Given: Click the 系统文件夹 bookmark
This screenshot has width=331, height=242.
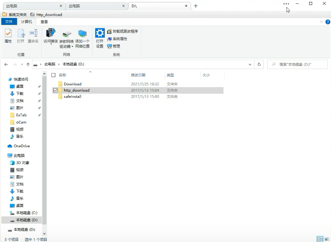Looking at the screenshot, I should click(15, 15).
